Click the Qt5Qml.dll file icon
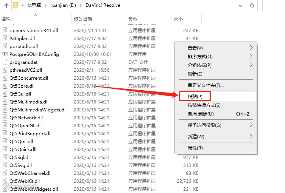 [x=5, y=142]
